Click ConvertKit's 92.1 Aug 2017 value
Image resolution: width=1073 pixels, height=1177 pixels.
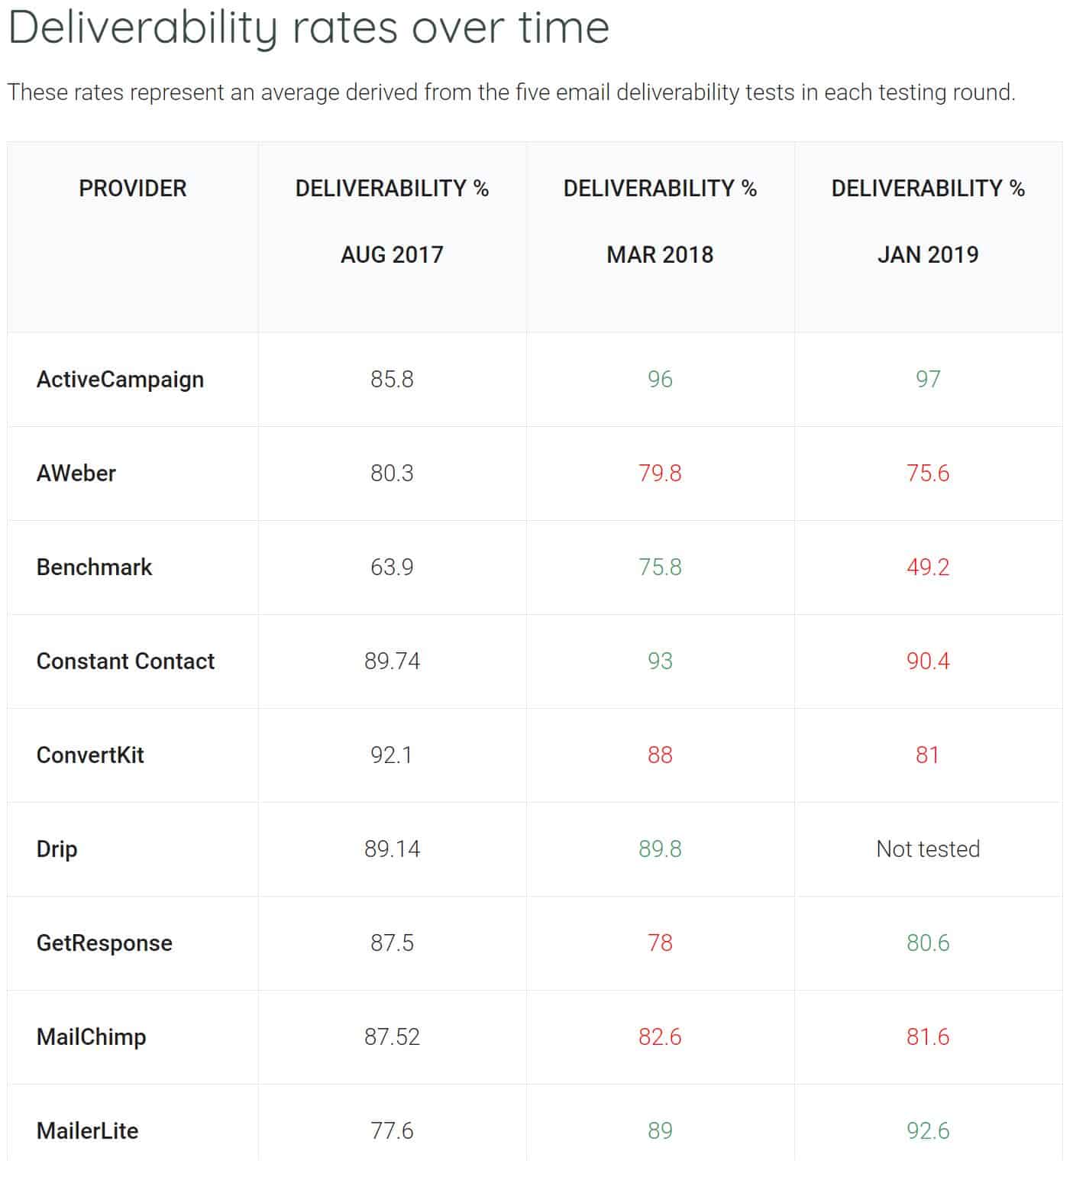(x=392, y=755)
